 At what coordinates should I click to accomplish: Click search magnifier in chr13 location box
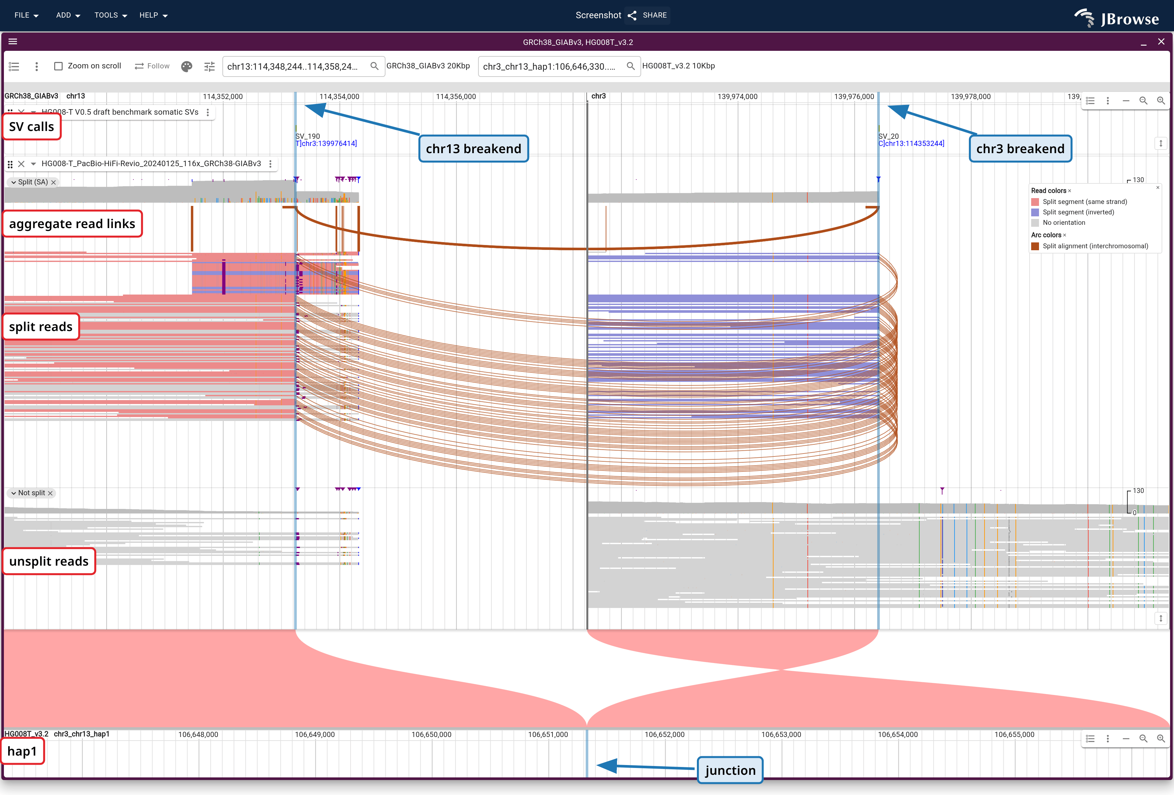tap(374, 66)
